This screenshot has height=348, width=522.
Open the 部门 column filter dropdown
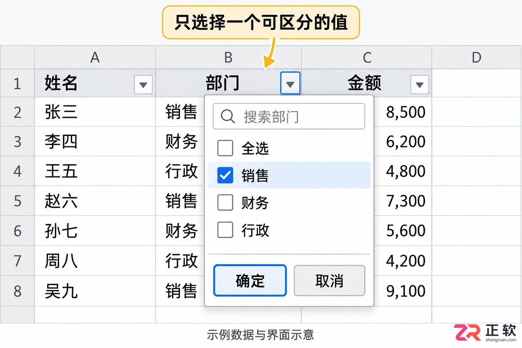coord(290,83)
